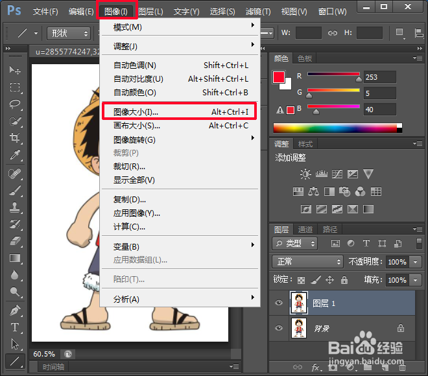Choose 图像大小(I)... menu item
Viewport: 428px width, 376px height.
pos(179,112)
